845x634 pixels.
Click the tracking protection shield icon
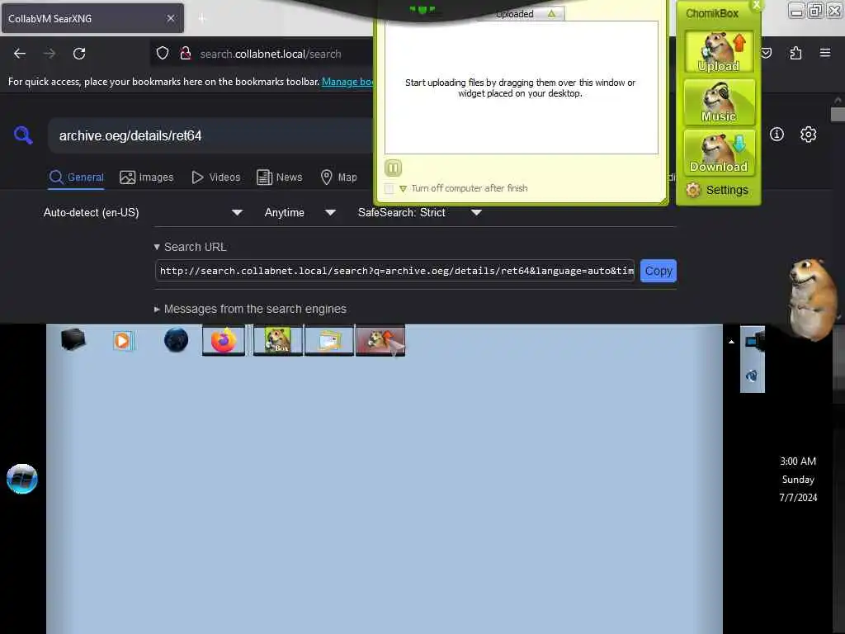click(x=163, y=54)
